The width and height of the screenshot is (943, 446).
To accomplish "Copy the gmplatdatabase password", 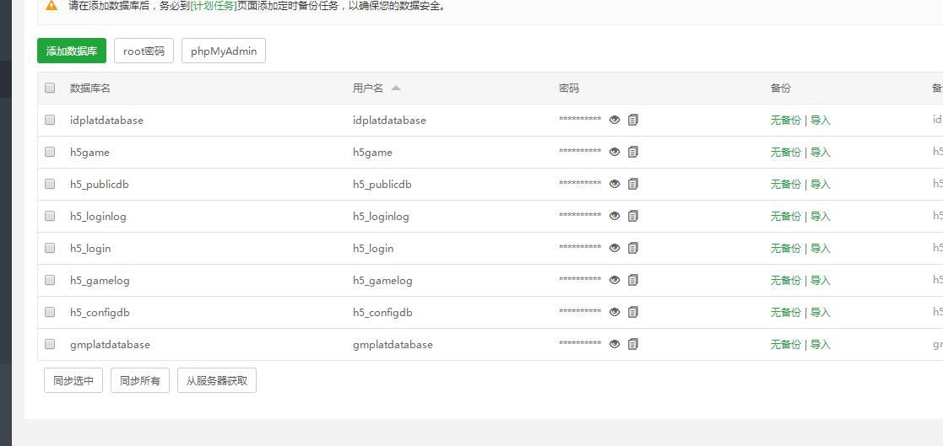I will pyautogui.click(x=632, y=344).
